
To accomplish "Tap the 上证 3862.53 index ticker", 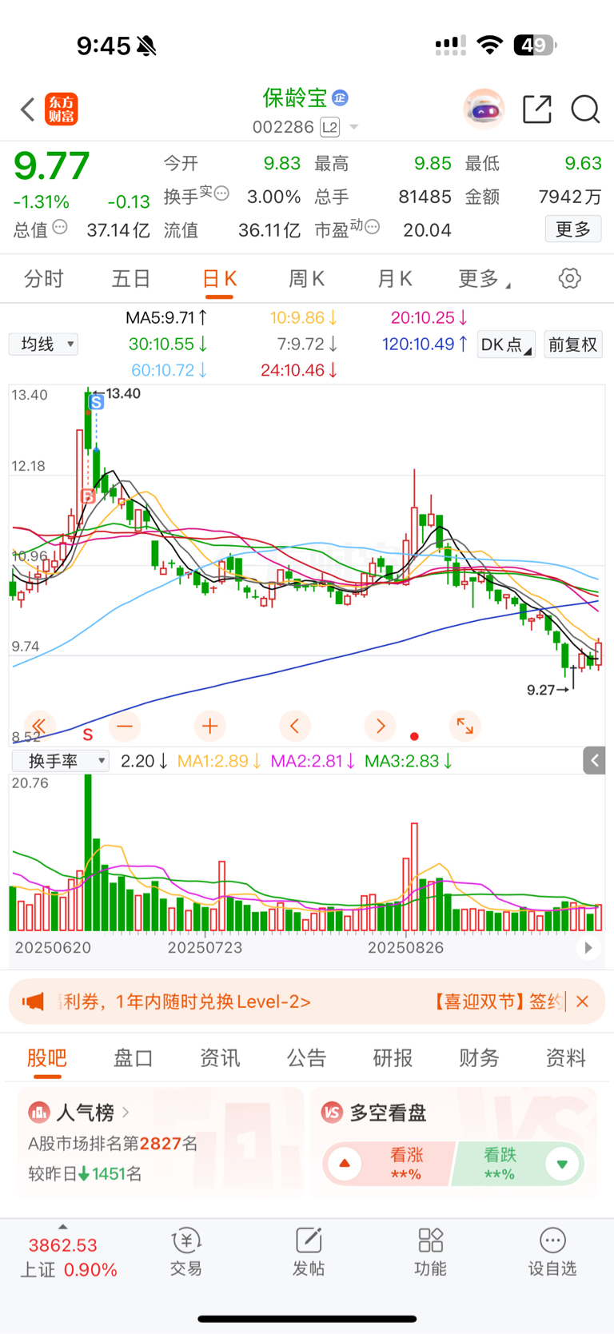I will pos(68,1257).
